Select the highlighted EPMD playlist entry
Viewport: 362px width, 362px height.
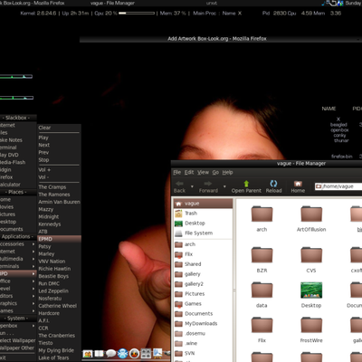tap(59, 239)
